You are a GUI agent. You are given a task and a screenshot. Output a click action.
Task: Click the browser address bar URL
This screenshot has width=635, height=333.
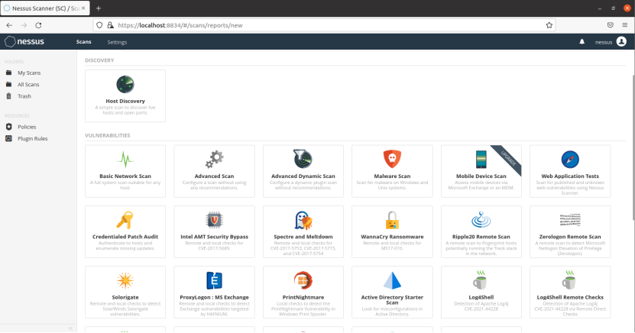click(x=180, y=25)
